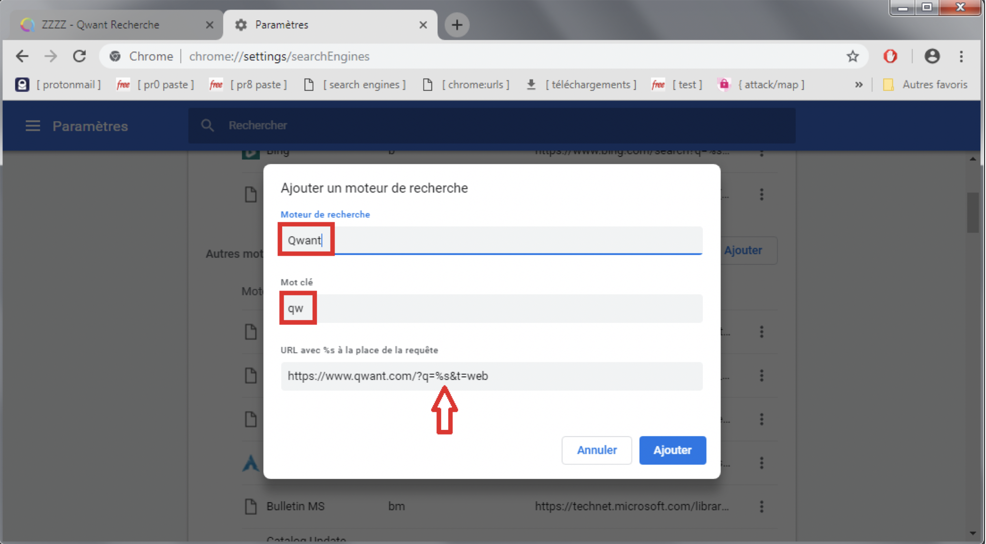This screenshot has width=986, height=544.
Task: Bookmark this page with the star icon
Action: pyautogui.click(x=852, y=56)
